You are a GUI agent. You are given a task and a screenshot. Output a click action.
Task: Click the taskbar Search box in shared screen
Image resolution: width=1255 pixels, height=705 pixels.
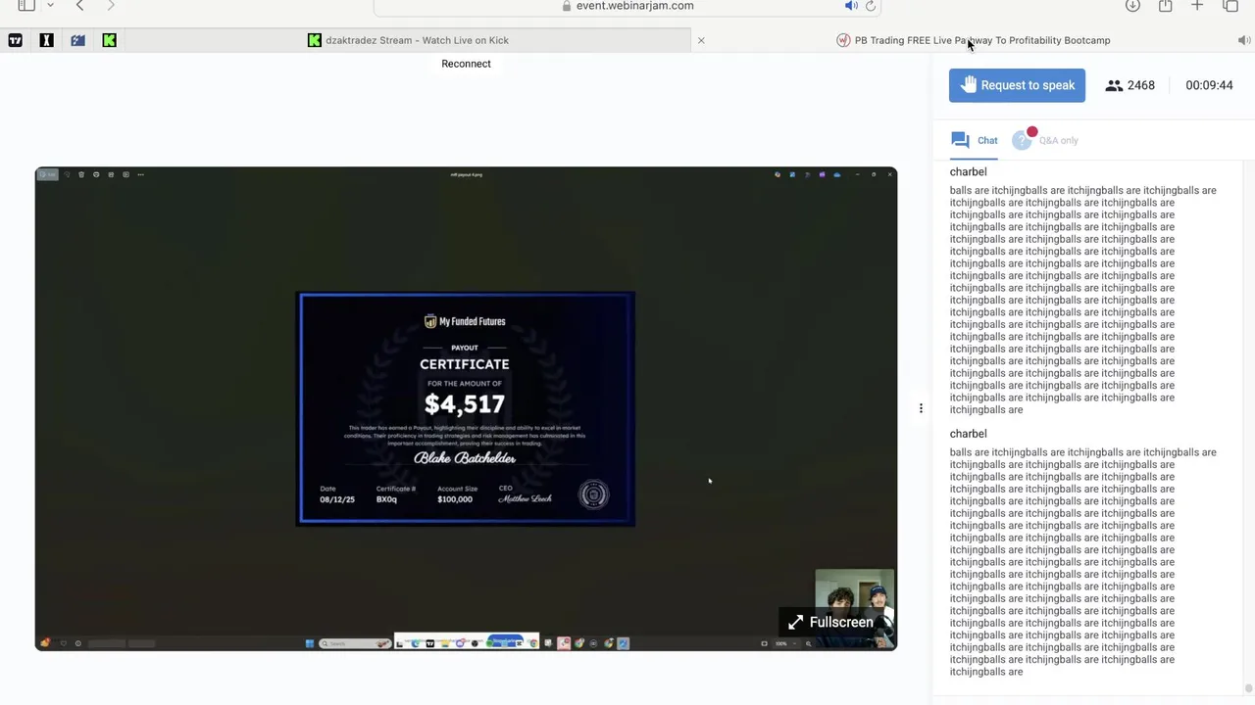(354, 643)
